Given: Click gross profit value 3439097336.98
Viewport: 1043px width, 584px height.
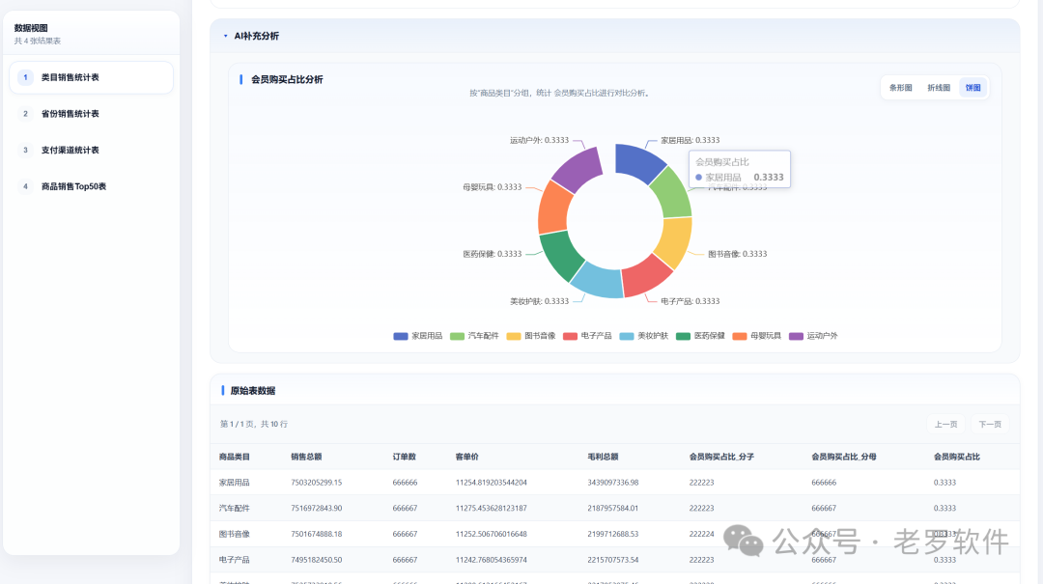Looking at the screenshot, I should [x=612, y=483].
